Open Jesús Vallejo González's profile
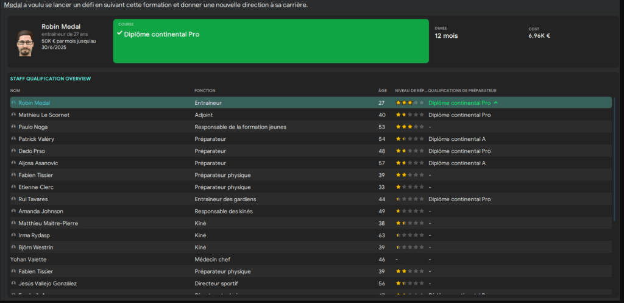Image resolution: width=624 pixels, height=303 pixels. (48, 283)
